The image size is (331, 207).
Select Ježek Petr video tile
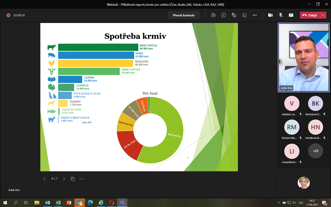[x=304, y=57]
